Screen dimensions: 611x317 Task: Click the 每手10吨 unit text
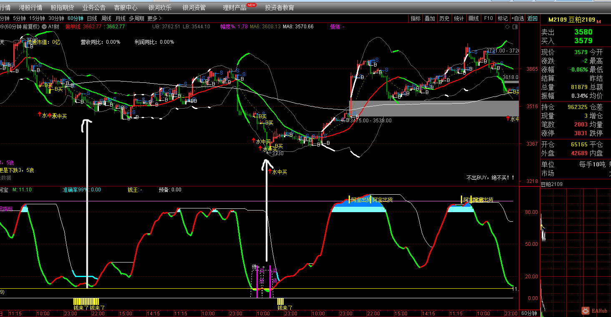[x=592, y=164]
